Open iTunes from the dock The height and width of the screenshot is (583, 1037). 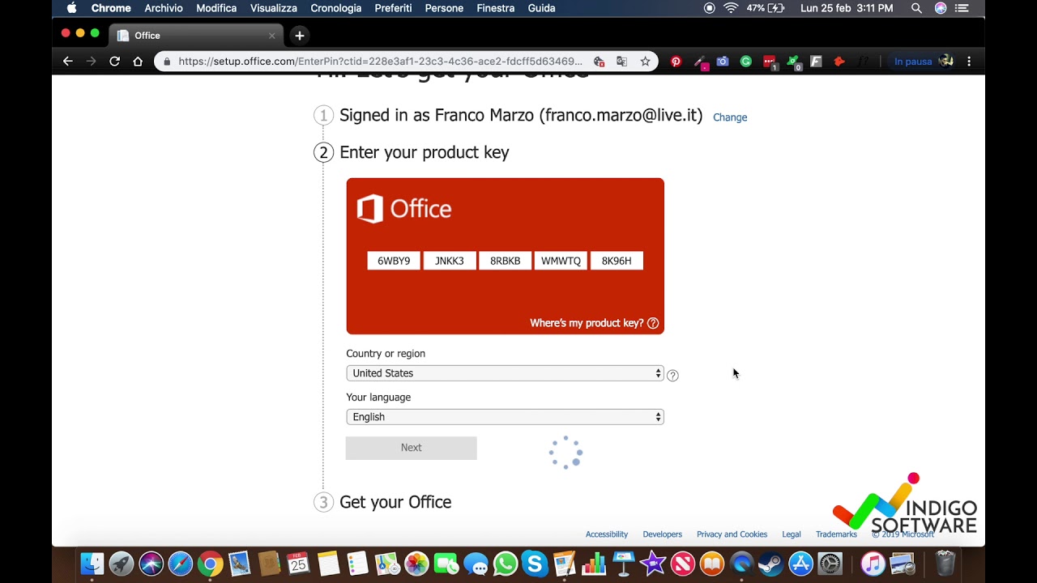pyautogui.click(x=873, y=564)
